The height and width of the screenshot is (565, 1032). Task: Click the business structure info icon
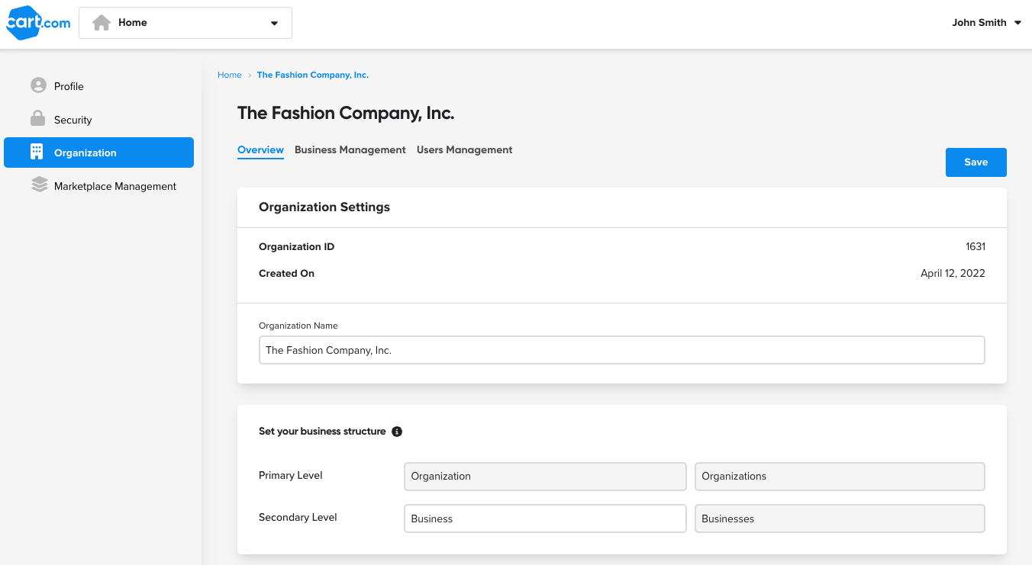397,432
